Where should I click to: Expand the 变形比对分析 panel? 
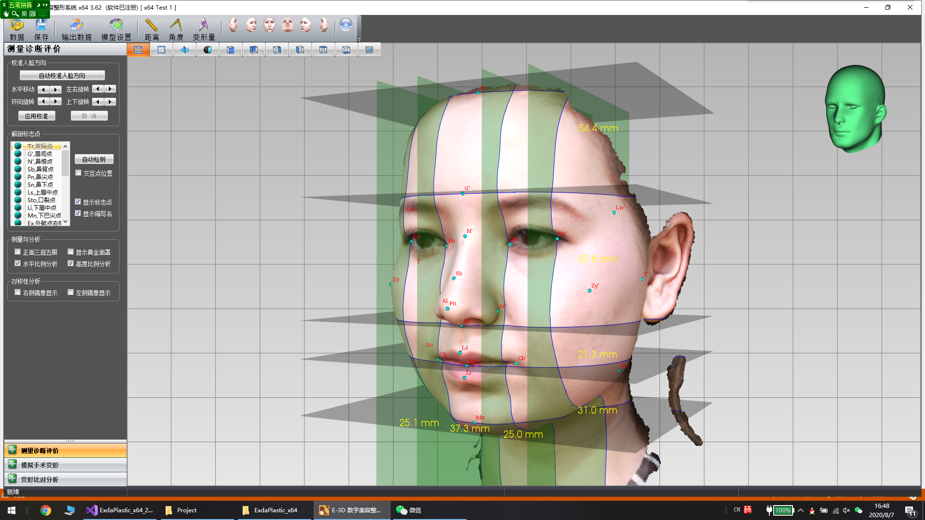tap(40, 480)
